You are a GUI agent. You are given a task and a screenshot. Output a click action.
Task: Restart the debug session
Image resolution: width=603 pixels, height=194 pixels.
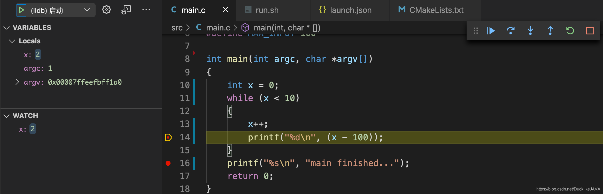[570, 31]
